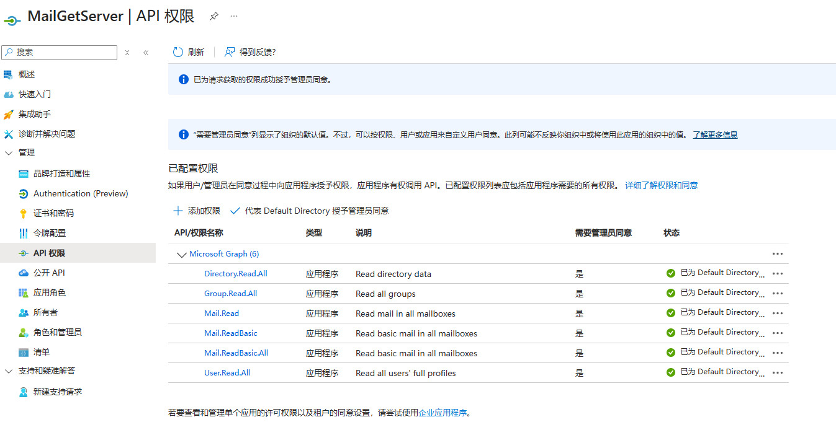Click the 公开 API cloud icon
The image size is (836, 430).
(24, 273)
